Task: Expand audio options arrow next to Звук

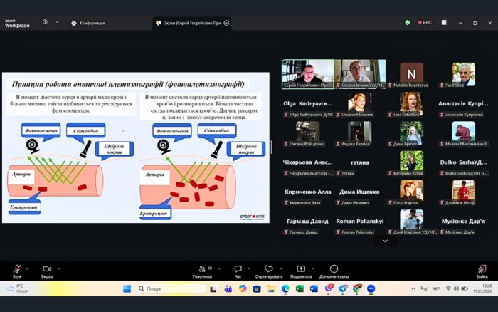Action: click(x=27, y=269)
